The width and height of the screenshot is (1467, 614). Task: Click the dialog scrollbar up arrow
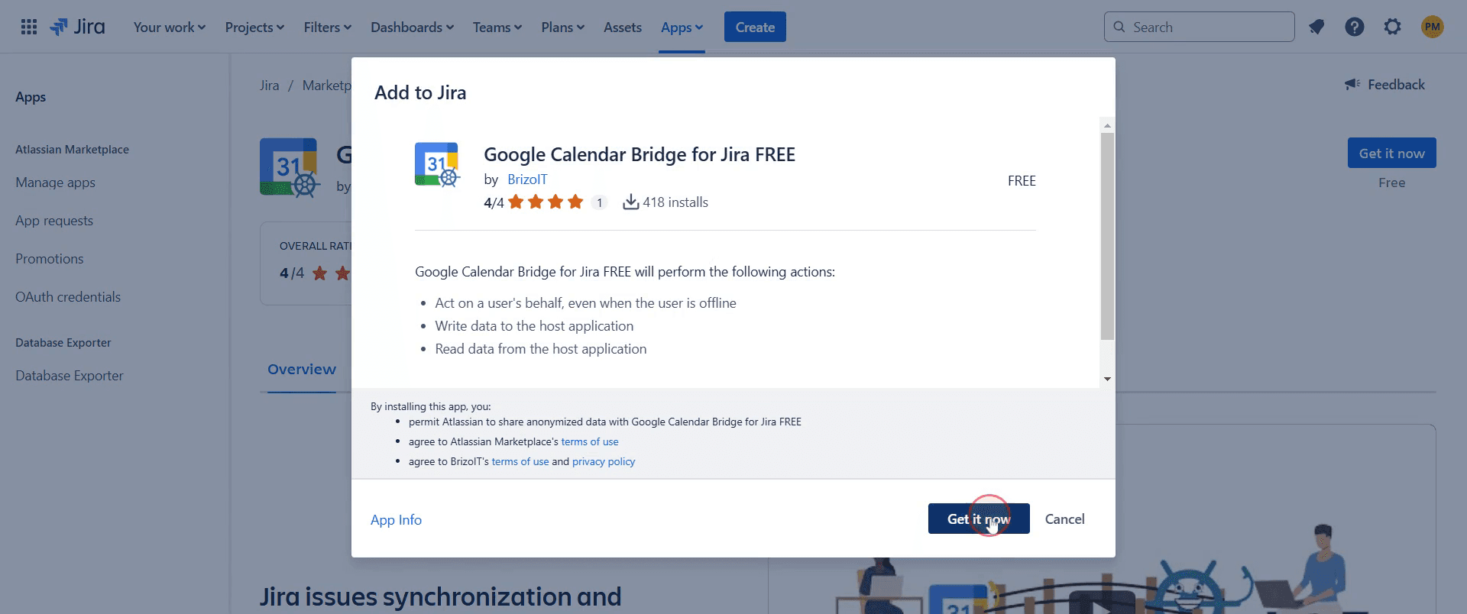pos(1107,125)
